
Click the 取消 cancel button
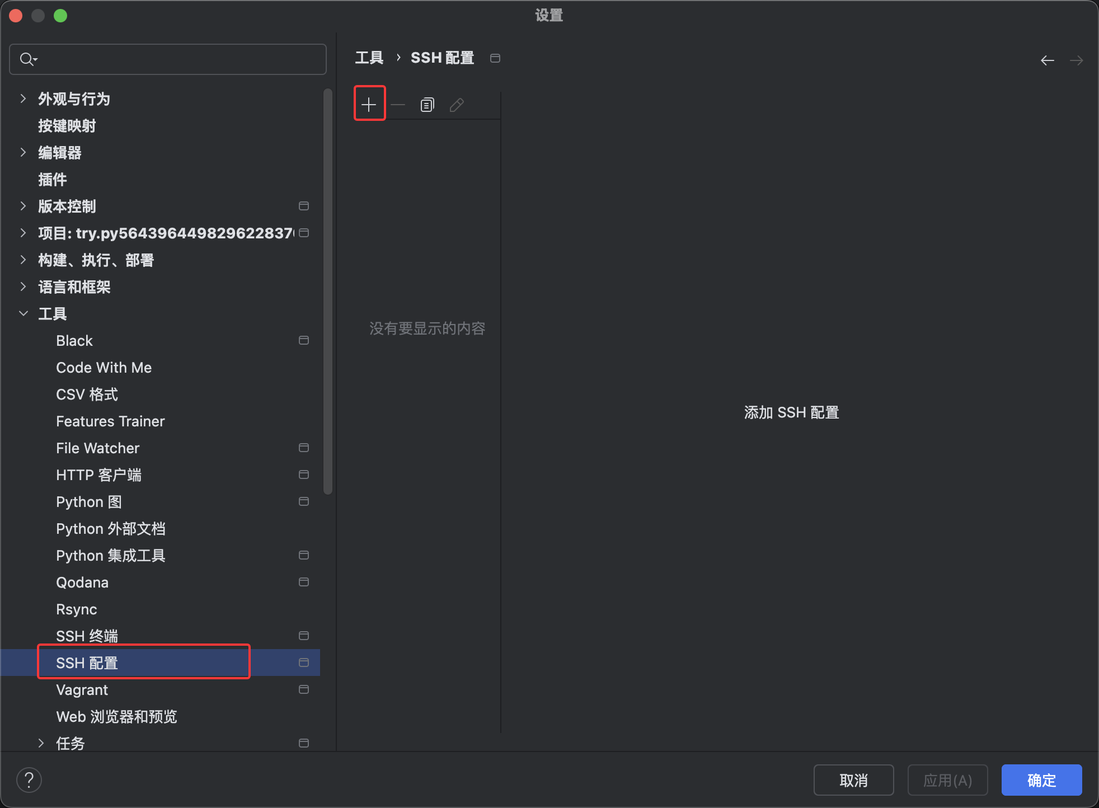(x=853, y=780)
